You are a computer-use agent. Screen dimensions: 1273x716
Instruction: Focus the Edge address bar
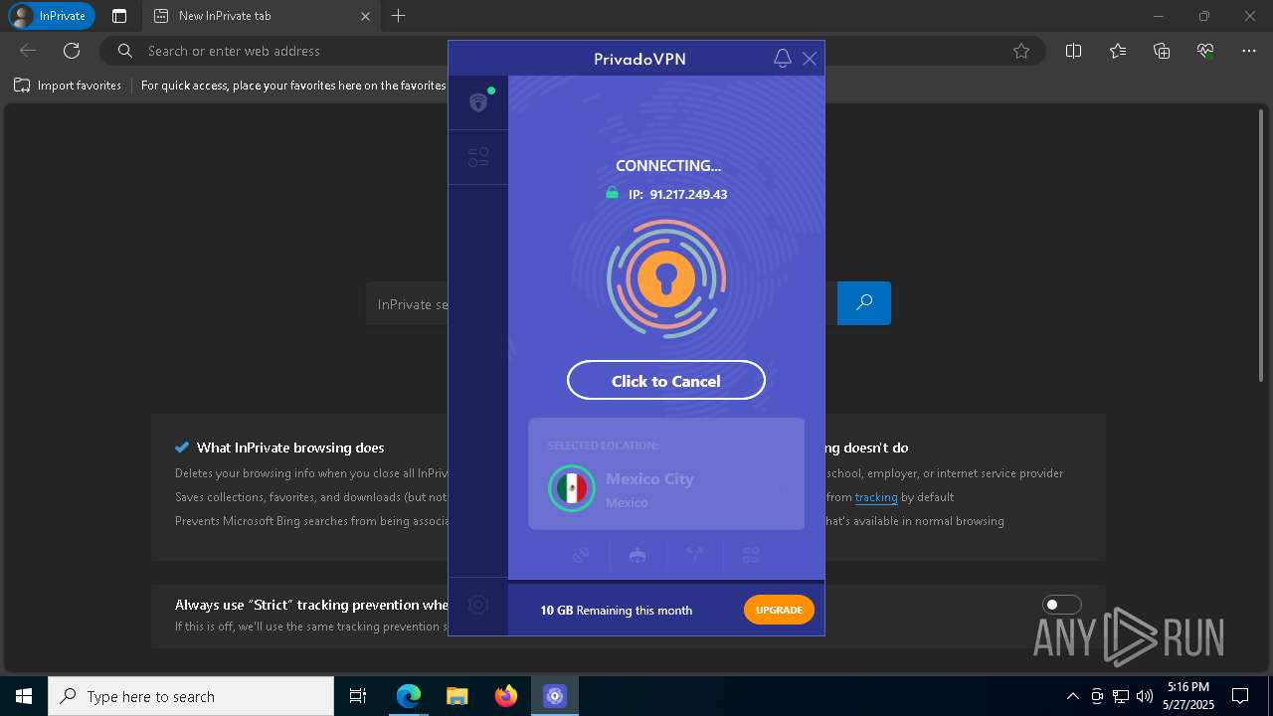(x=572, y=51)
